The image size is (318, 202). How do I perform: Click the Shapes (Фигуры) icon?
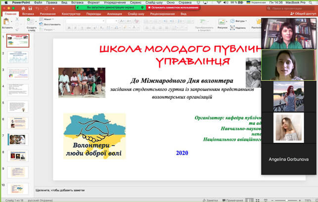[x=233, y=21]
